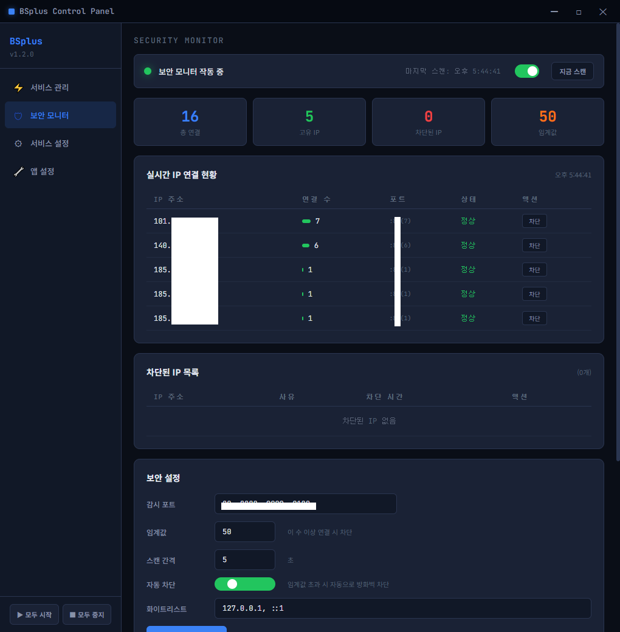Image resolution: width=620 pixels, height=632 pixels.
Task: Click the gear icon for 서비스 설정
Action: 19,143
